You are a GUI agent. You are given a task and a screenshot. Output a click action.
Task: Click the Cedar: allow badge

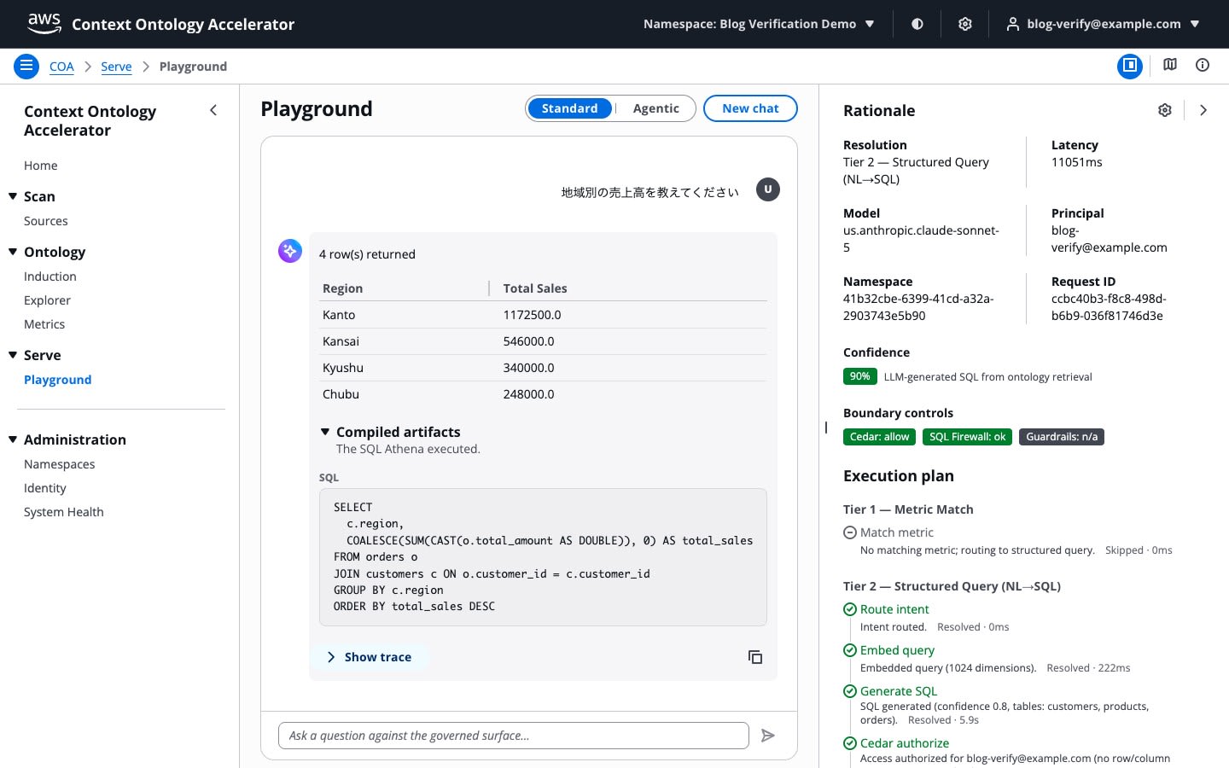click(879, 437)
